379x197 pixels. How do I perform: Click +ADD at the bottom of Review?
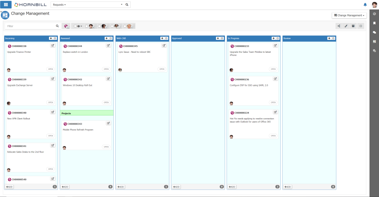288,187
